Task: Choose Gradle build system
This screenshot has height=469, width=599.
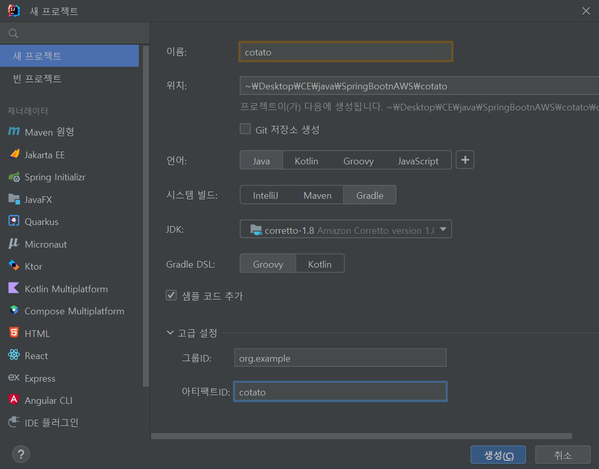Action: (x=370, y=195)
